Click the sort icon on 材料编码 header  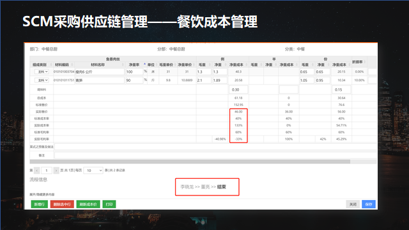tap(72, 65)
